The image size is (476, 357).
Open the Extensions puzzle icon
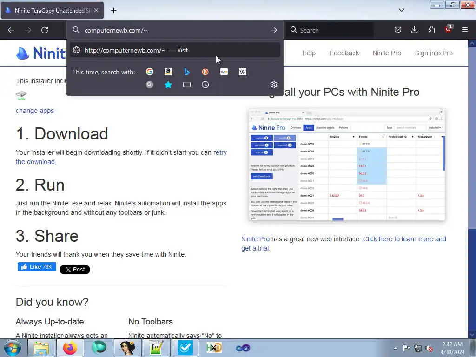click(431, 30)
